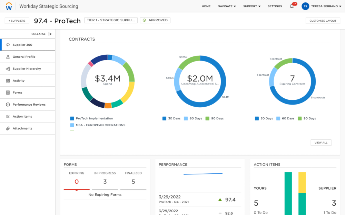Click the Collapse sidebar label
The height and width of the screenshot is (215, 345).
point(39,34)
